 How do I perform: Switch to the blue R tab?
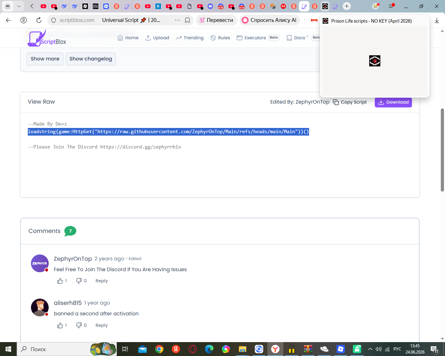(158, 6)
